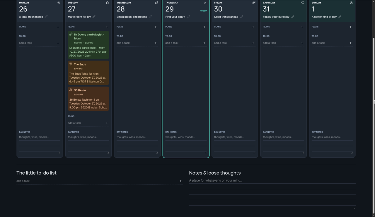The image size is (375, 217).
Task: Click into Tuesday's day notes box
Action: pyautogui.click(x=88, y=144)
